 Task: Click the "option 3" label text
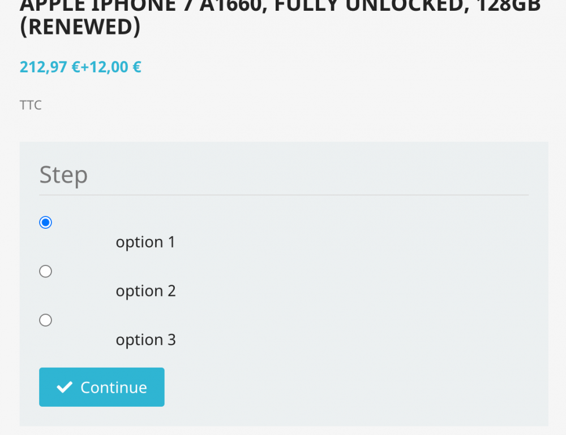coord(145,340)
